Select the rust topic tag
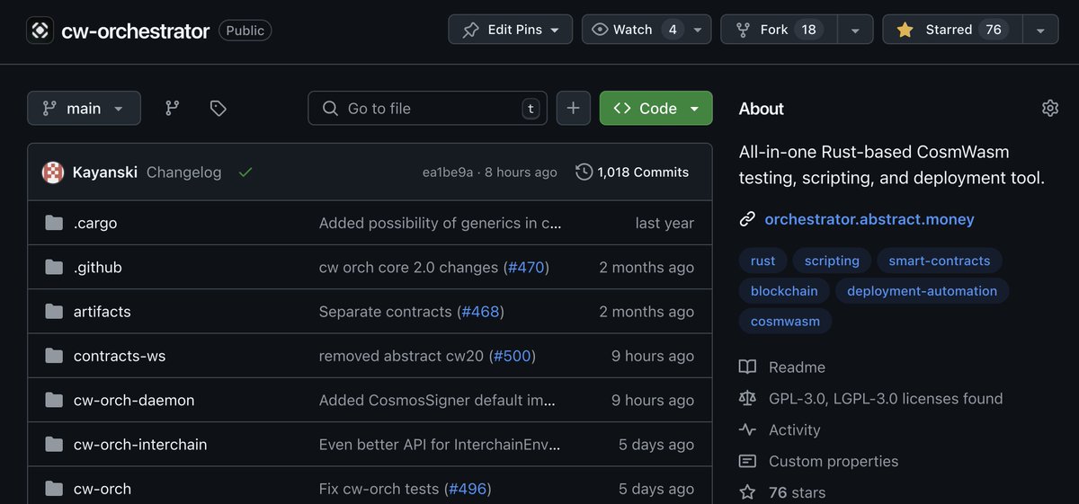Image resolution: width=1079 pixels, height=504 pixels. pyautogui.click(x=762, y=261)
